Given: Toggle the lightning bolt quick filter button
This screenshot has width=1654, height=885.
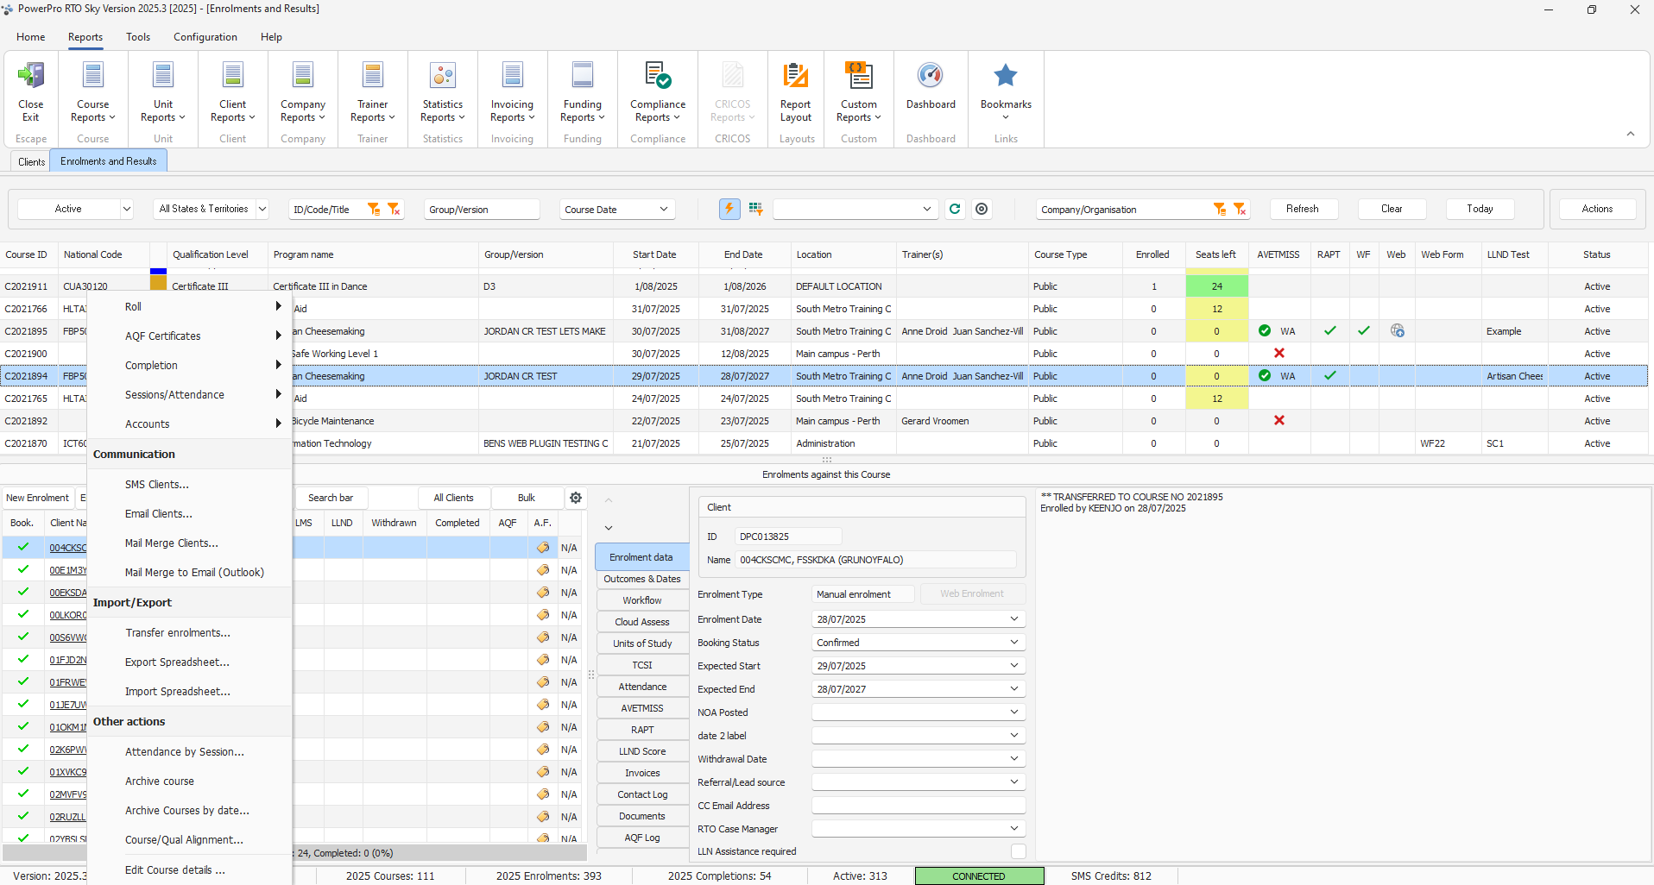Looking at the screenshot, I should point(729,209).
